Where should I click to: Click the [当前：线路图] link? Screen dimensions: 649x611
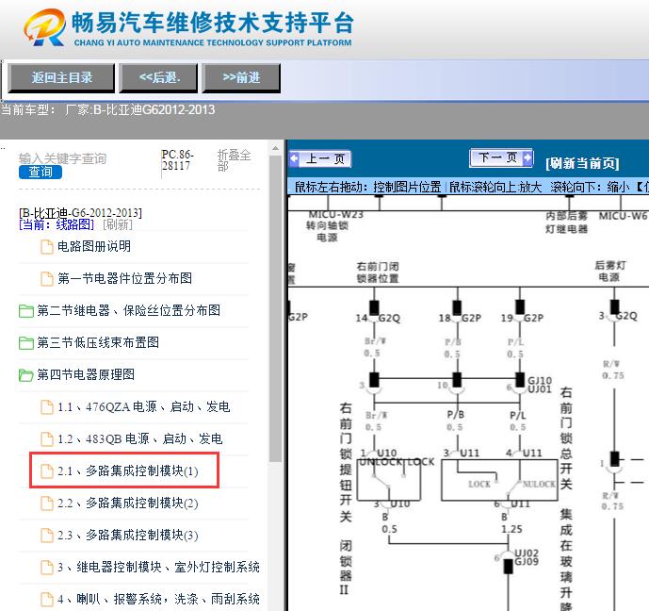57,224
